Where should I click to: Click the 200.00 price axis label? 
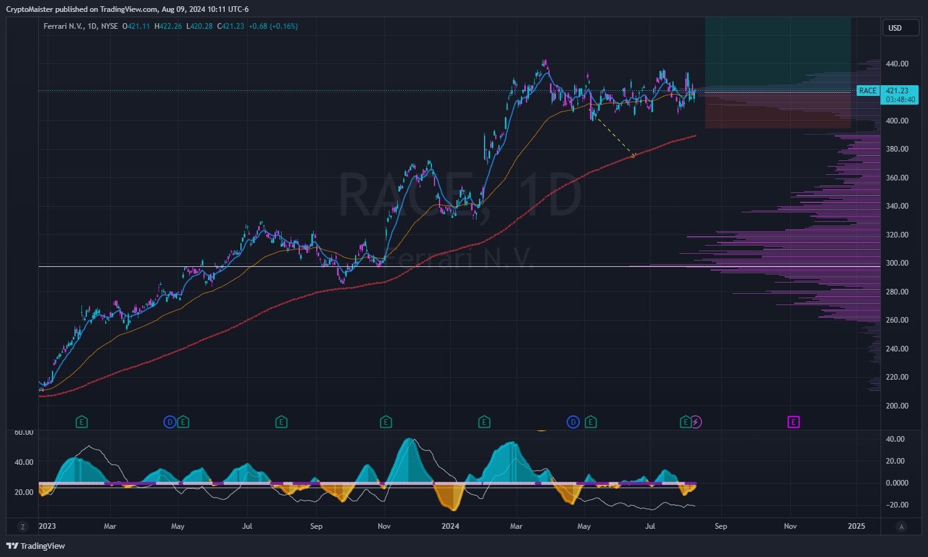pyautogui.click(x=897, y=406)
